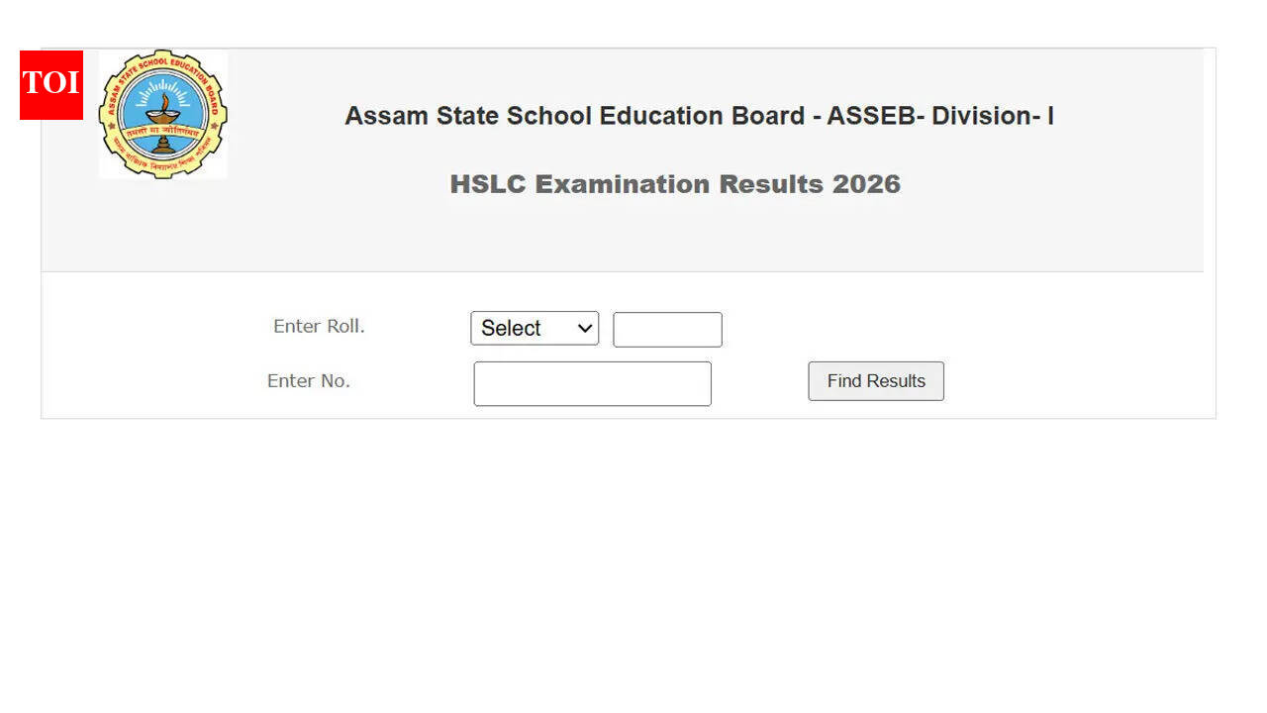The height and width of the screenshot is (713, 1267).
Task: Click the HSLC Examination Results 2026 title
Action: coord(675,184)
